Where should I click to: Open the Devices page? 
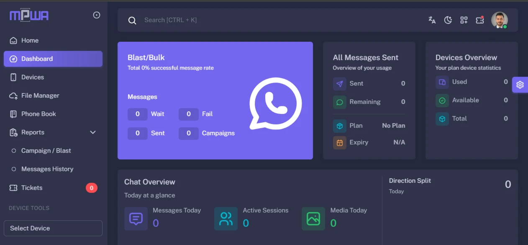coord(32,77)
